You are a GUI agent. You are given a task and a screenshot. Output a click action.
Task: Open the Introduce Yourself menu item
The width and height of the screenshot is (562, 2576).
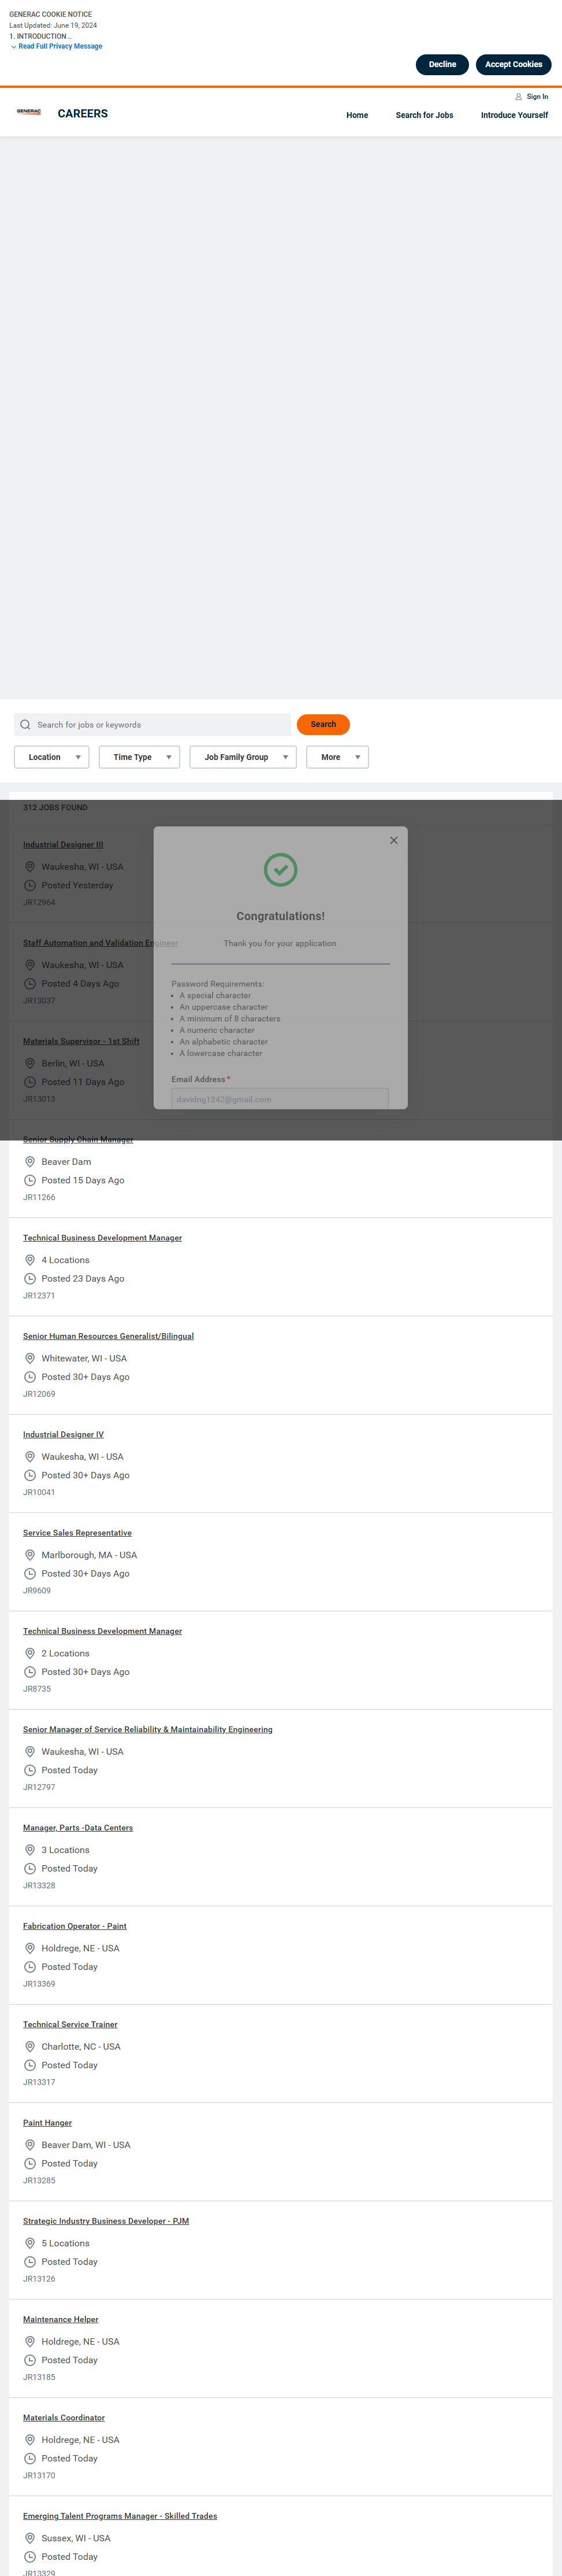point(514,115)
